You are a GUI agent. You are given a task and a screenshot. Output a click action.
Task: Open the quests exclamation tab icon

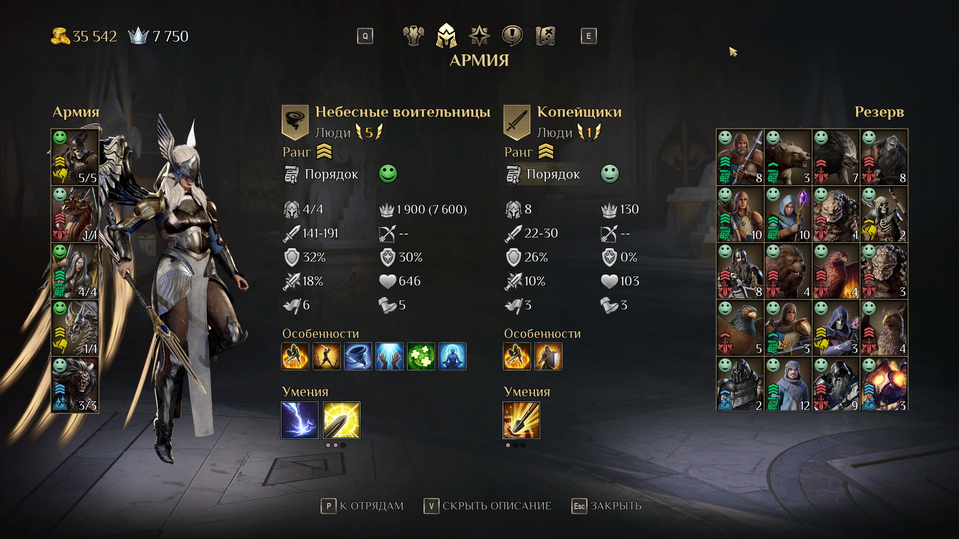click(x=512, y=36)
